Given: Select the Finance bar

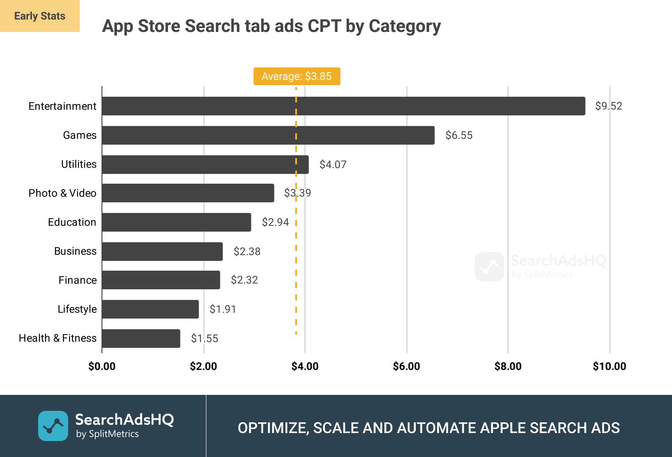Looking at the screenshot, I should point(161,280).
